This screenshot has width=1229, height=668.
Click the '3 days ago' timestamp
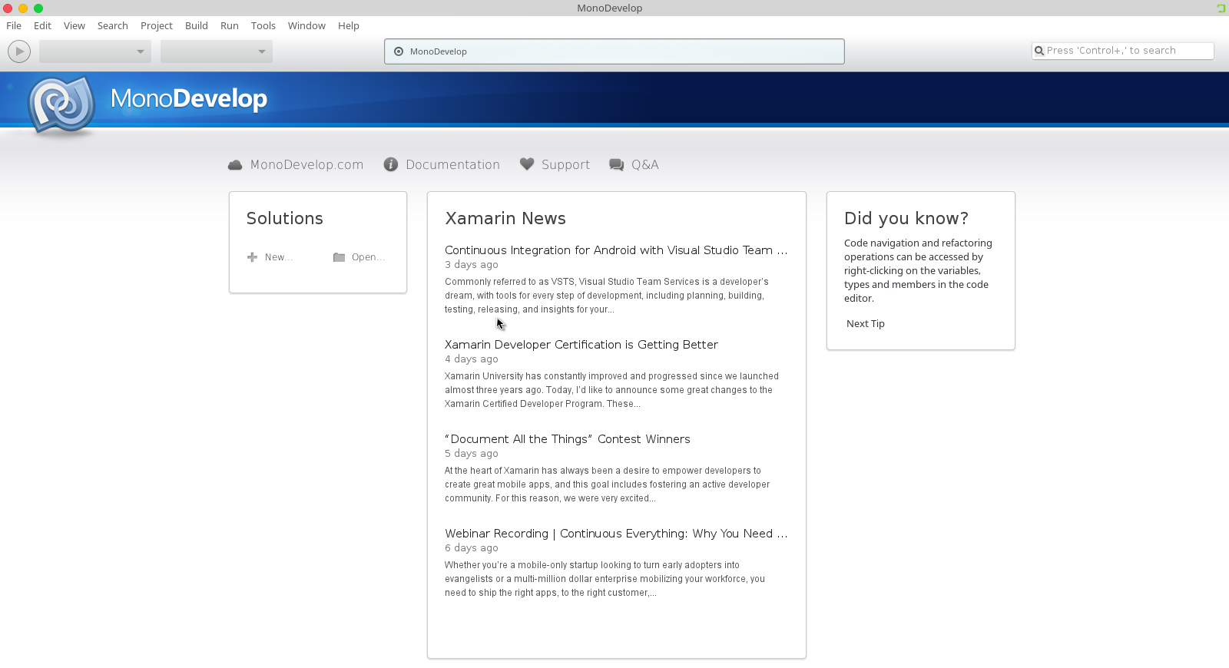click(472, 265)
